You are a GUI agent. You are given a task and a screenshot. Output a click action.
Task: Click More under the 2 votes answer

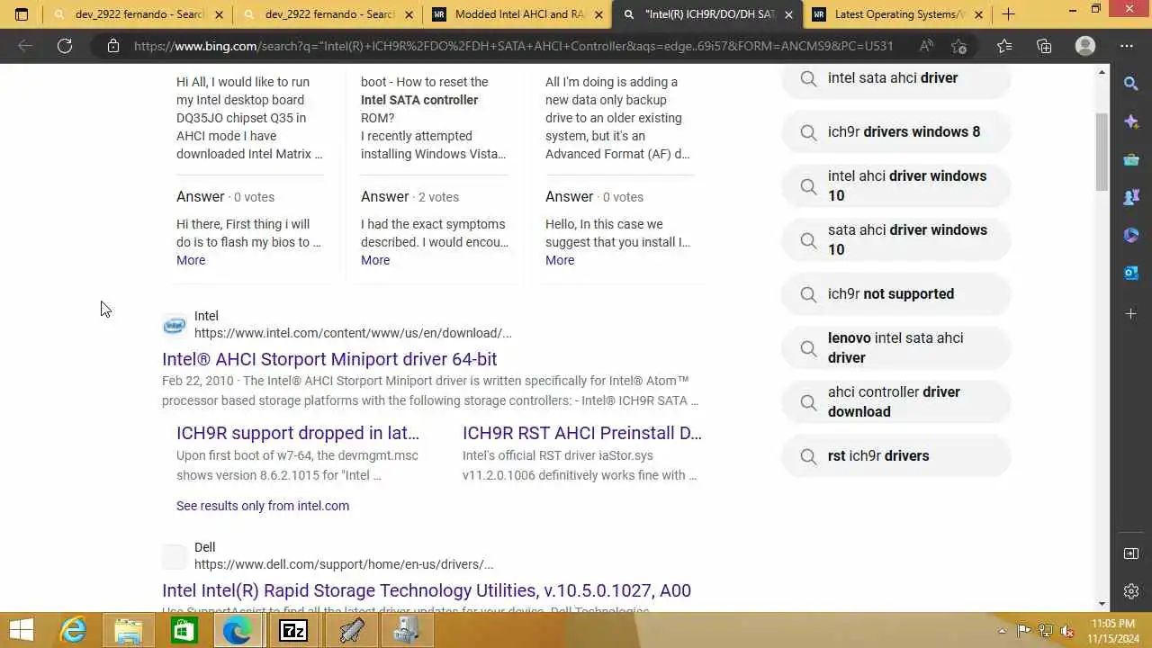(x=375, y=260)
